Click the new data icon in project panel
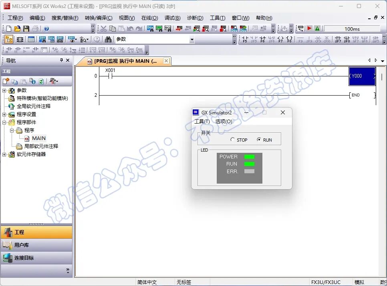387x286 pixels. tap(6, 81)
